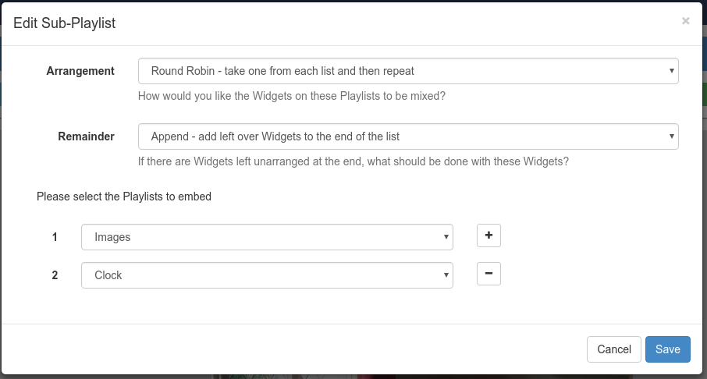
Task: Click the arrow on the Remainder dropdown
Action: [672, 136]
